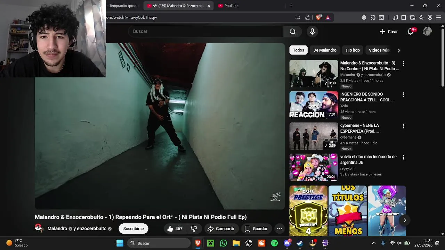Close the Malandro & Enzocerobulto tab
This screenshot has width=445, height=250.
pyautogui.click(x=209, y=6)
